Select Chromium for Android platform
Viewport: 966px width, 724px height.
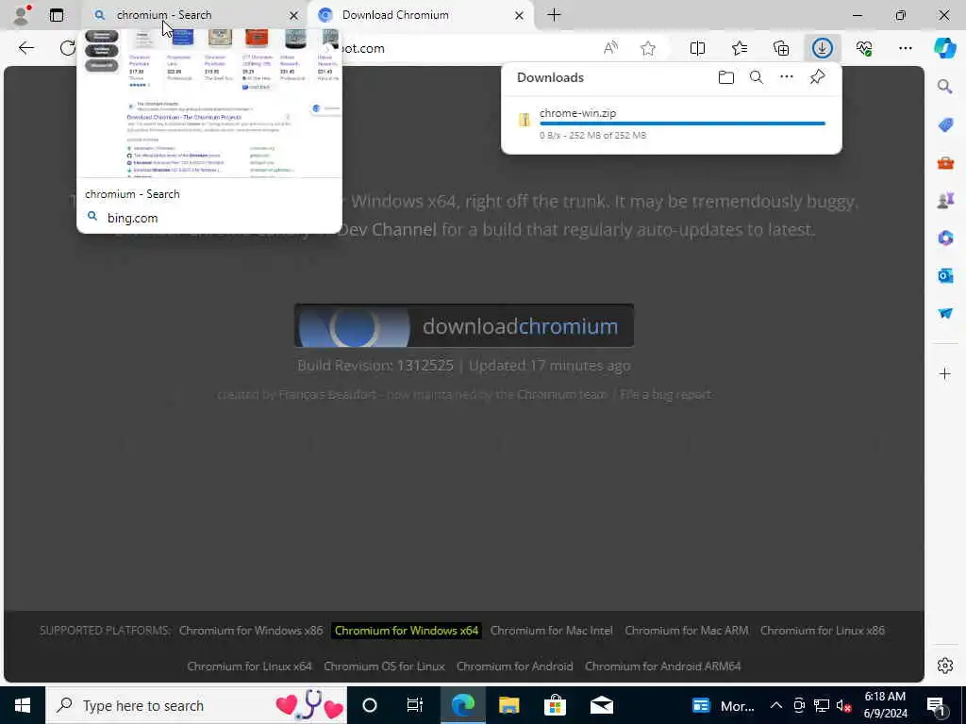[514, 666]
